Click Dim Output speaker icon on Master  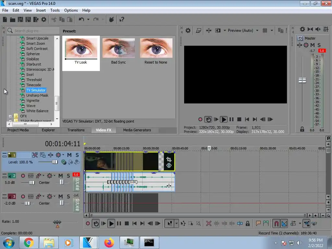[318, 29]
